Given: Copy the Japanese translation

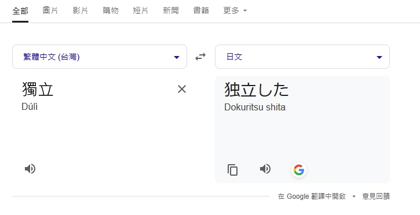Looking at the screenshot, I should point(232,170).
